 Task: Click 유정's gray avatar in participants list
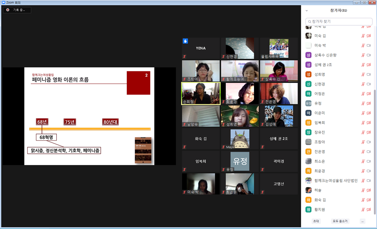click(x=309, y=103)
